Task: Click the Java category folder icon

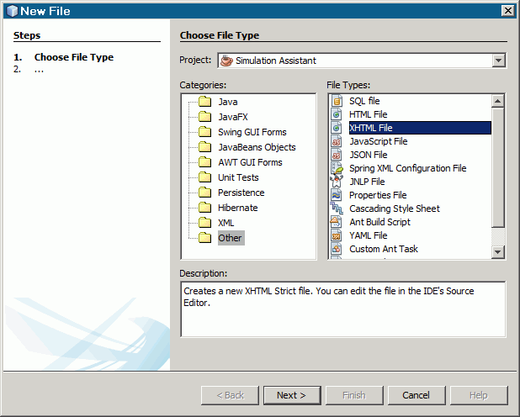Action: pyautogui.click(x=205, y=102)
